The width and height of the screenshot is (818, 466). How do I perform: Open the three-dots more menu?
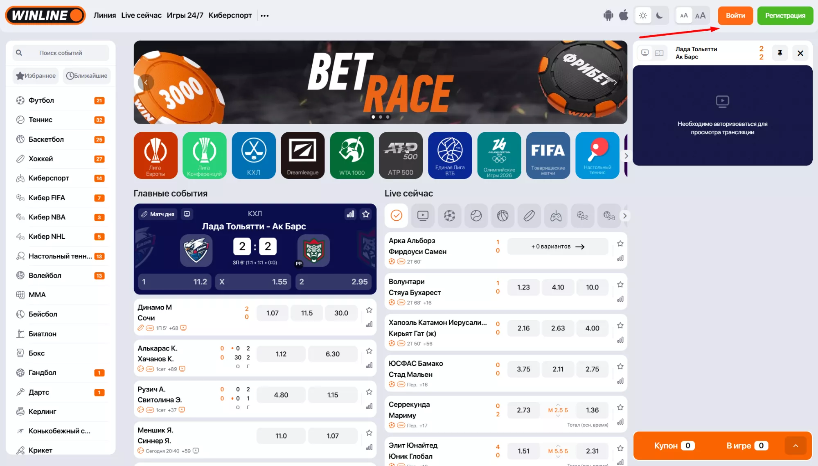click(x=265, y=16)
